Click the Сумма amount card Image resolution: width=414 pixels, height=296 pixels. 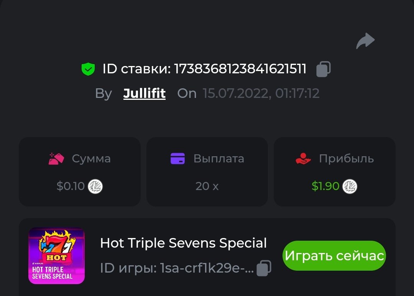point(80,172)
